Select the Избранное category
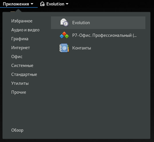Viewport: 154px width, 142px height. pos(22,21)
